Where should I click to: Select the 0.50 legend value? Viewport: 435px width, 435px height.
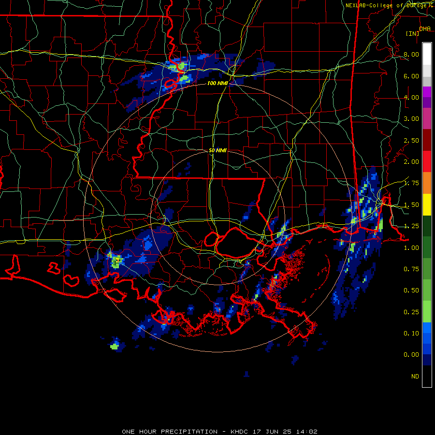coord(411,290)
